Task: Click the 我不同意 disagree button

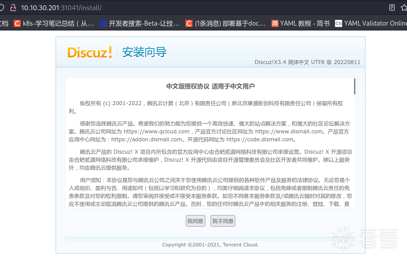Action: pos(223,221)
